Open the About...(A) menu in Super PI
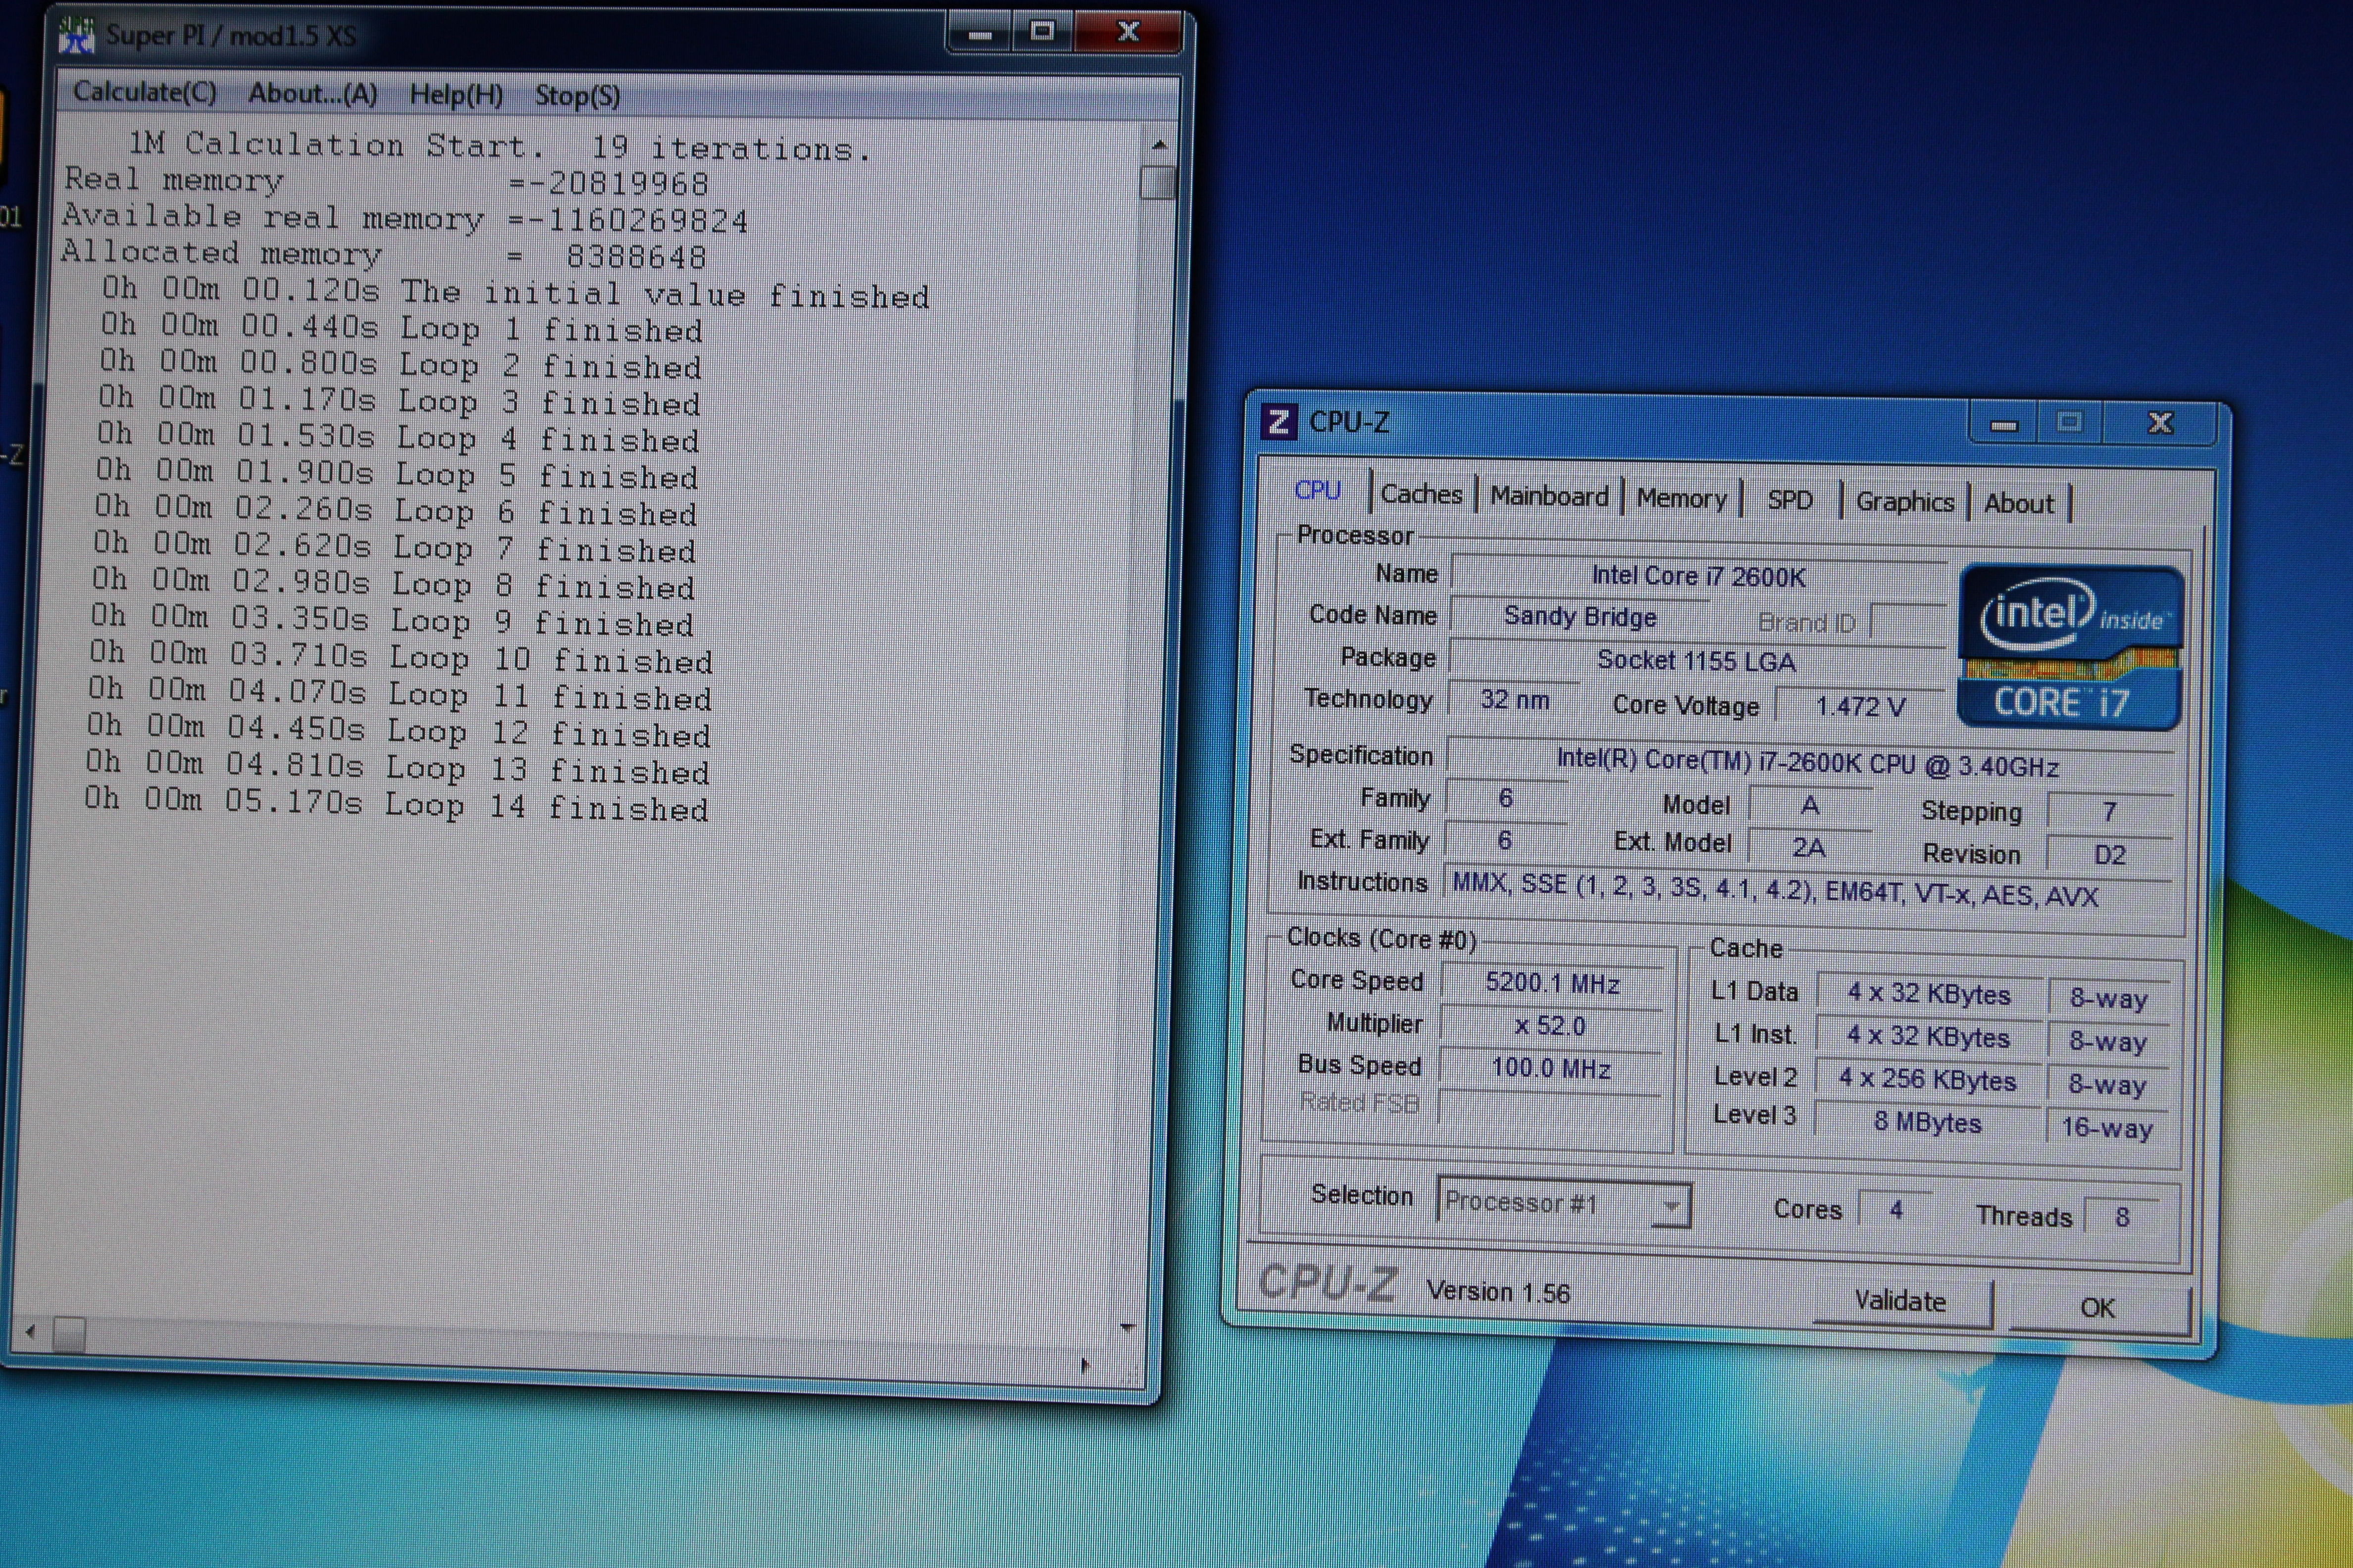The height and width of the screenshot is (1568, 2353). 312,94
